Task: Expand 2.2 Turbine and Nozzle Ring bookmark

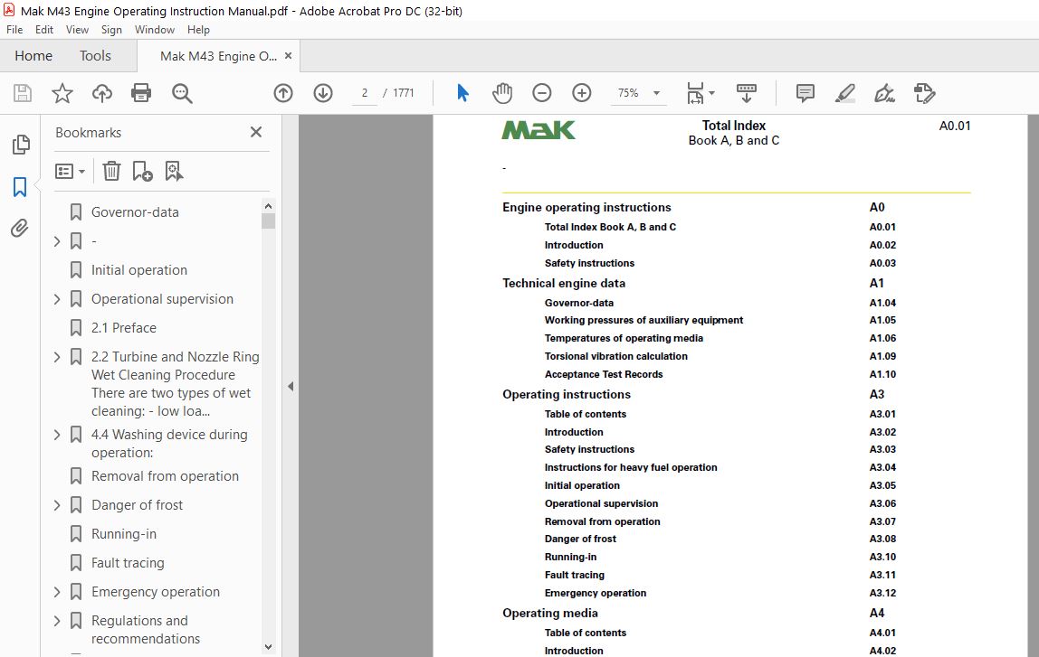Action: (x=57, y=357)
